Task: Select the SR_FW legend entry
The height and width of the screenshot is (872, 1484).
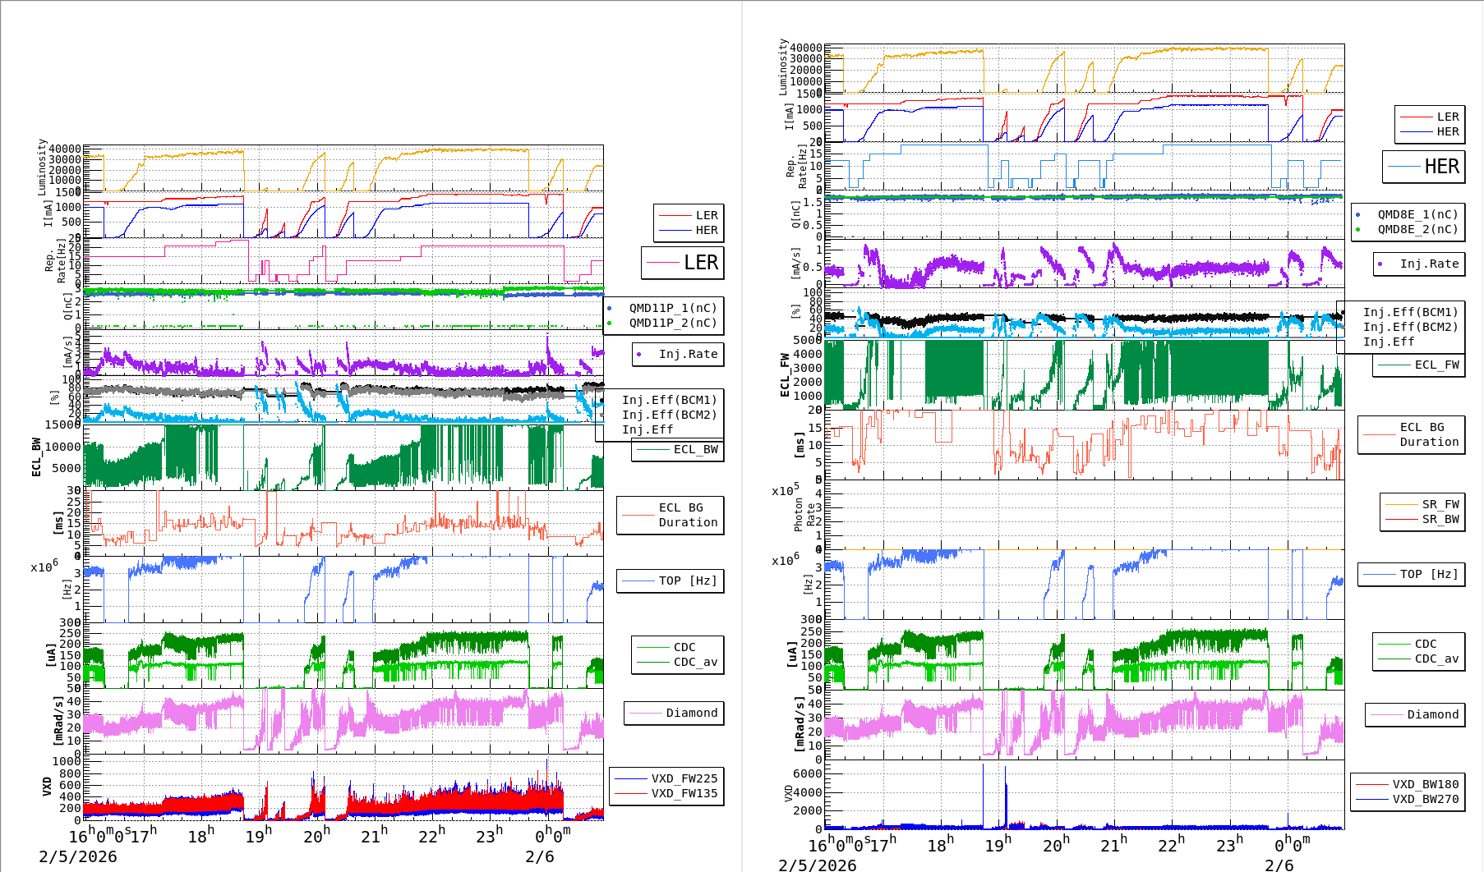Action: [x=1422, y=504]
